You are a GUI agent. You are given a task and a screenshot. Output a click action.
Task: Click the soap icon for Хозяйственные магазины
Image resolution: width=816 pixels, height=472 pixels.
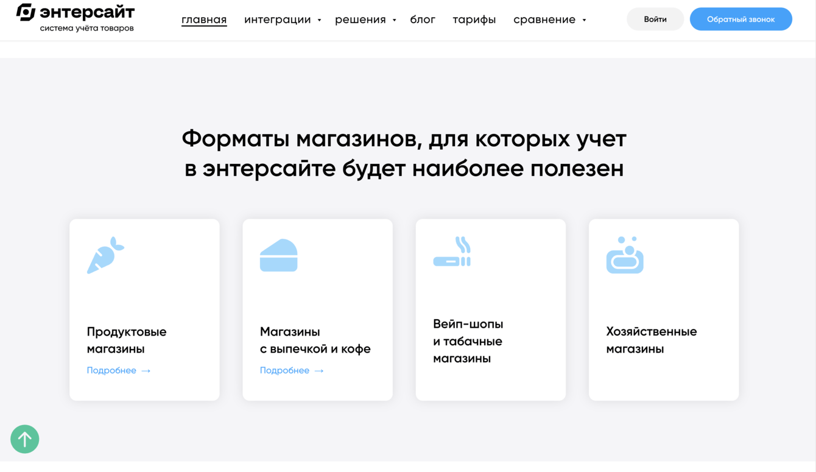click(625, 255)
